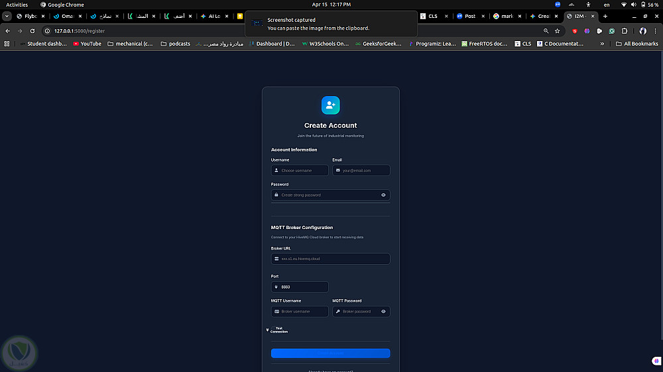Open the Activities overview
Screen dimensions: 663x372
click(17, 5)
